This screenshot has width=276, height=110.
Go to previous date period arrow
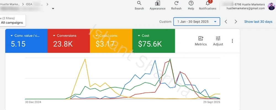coord(226,21)
